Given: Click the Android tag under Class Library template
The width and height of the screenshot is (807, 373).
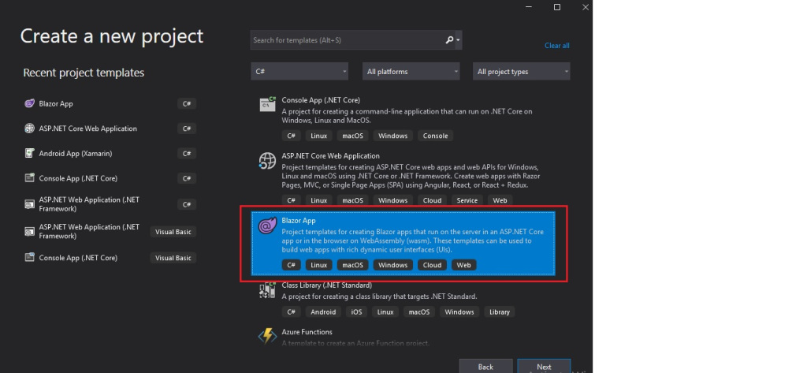Looking at the screenshot, I should [x=323, y=311].
